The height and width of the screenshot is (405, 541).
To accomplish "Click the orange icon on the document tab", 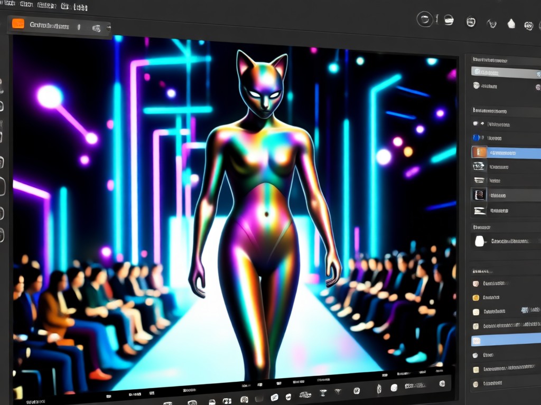I will 18,23.
